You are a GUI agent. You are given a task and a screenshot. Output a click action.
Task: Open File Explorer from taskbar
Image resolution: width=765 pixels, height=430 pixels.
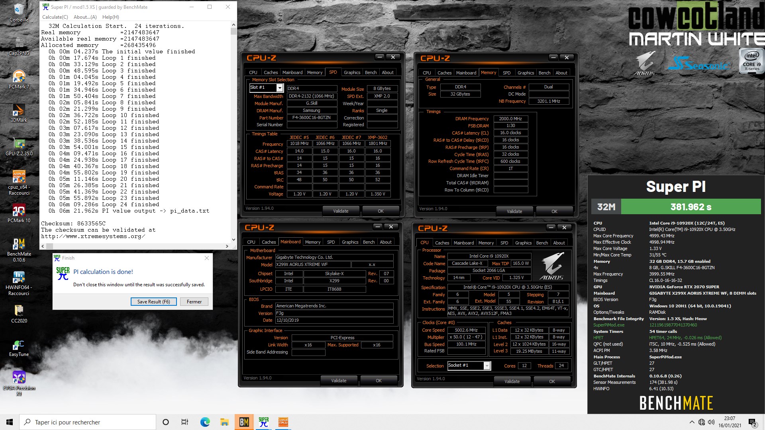224,422
